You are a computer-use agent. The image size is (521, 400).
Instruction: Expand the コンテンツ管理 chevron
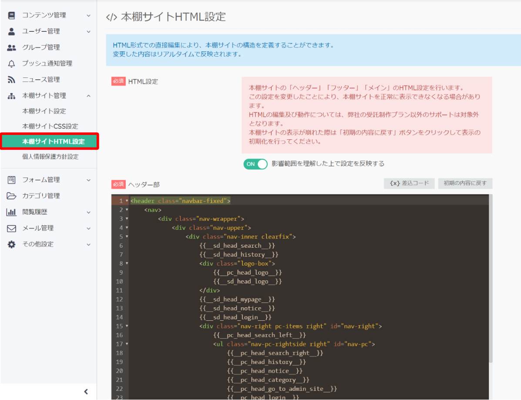click(x=88, y=15)
